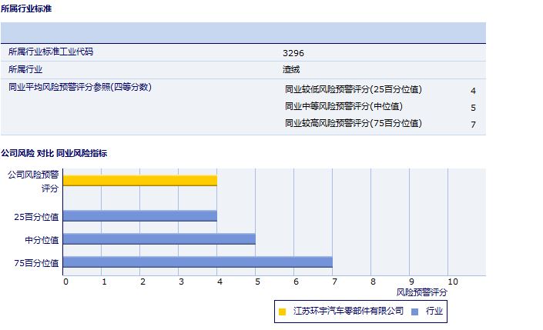
Task: Click the 所属行业 row label
Action: point(25,69)
